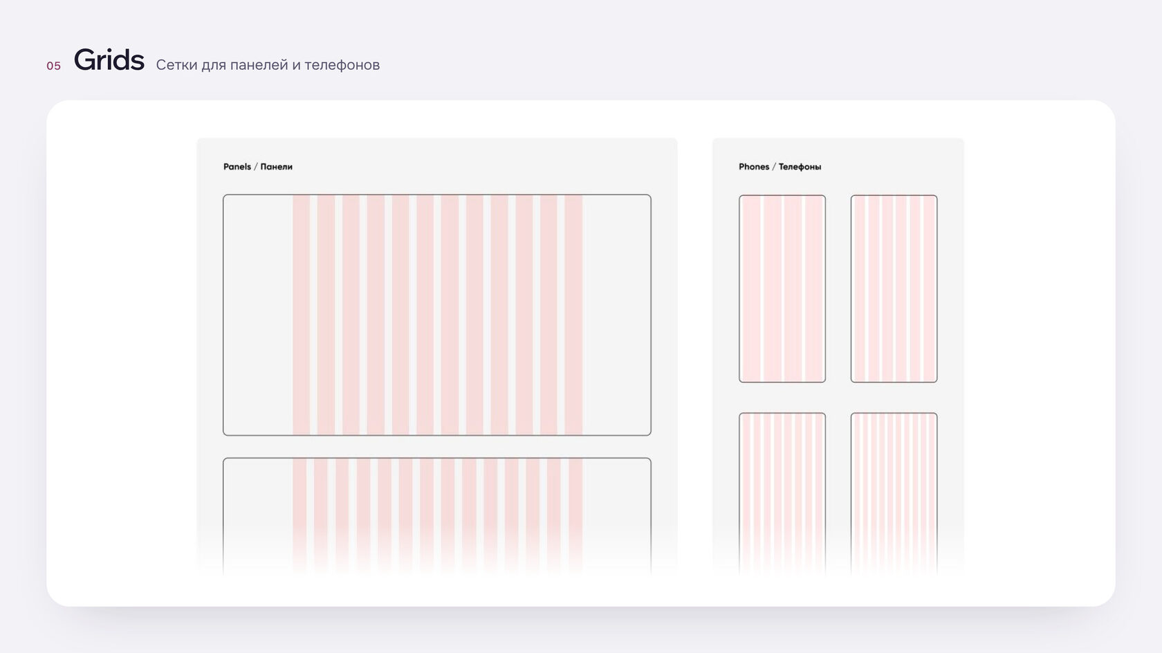1162x653 pixels.
Task: Select the eight-column phone grid frame
Action: point(782,494)
